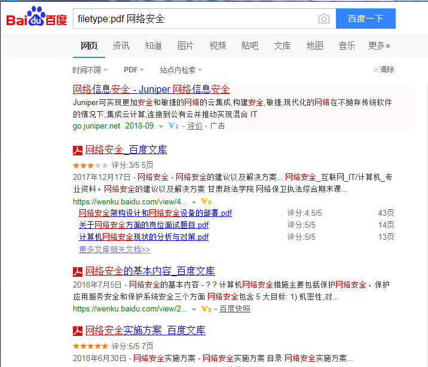Image resolution: width=428 pixels, height=367 pixels.
Task: Click PDF icon beside 网络安全实施方案
Action: 78,331
